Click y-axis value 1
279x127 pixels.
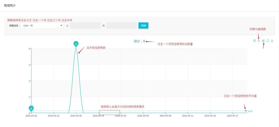click(x=29, y=97)
